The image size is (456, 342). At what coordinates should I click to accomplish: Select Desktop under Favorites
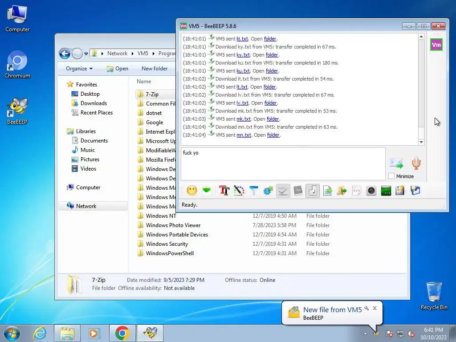coord(90,94)
